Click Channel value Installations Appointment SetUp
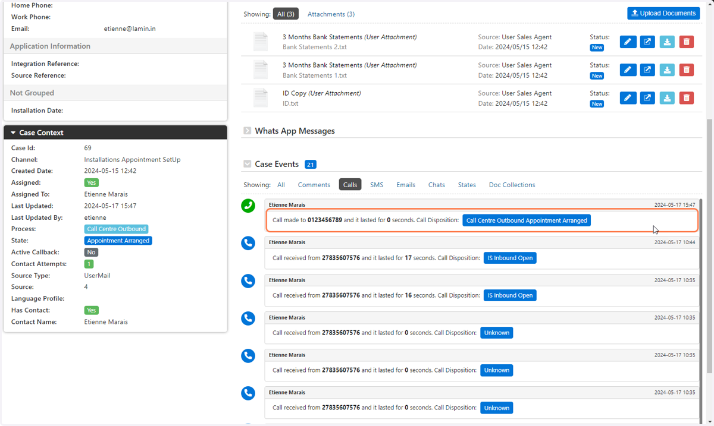 (x=132, y=160)
